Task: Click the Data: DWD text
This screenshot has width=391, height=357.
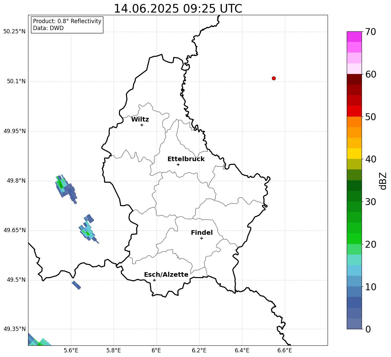Action: tap(48, 28)
